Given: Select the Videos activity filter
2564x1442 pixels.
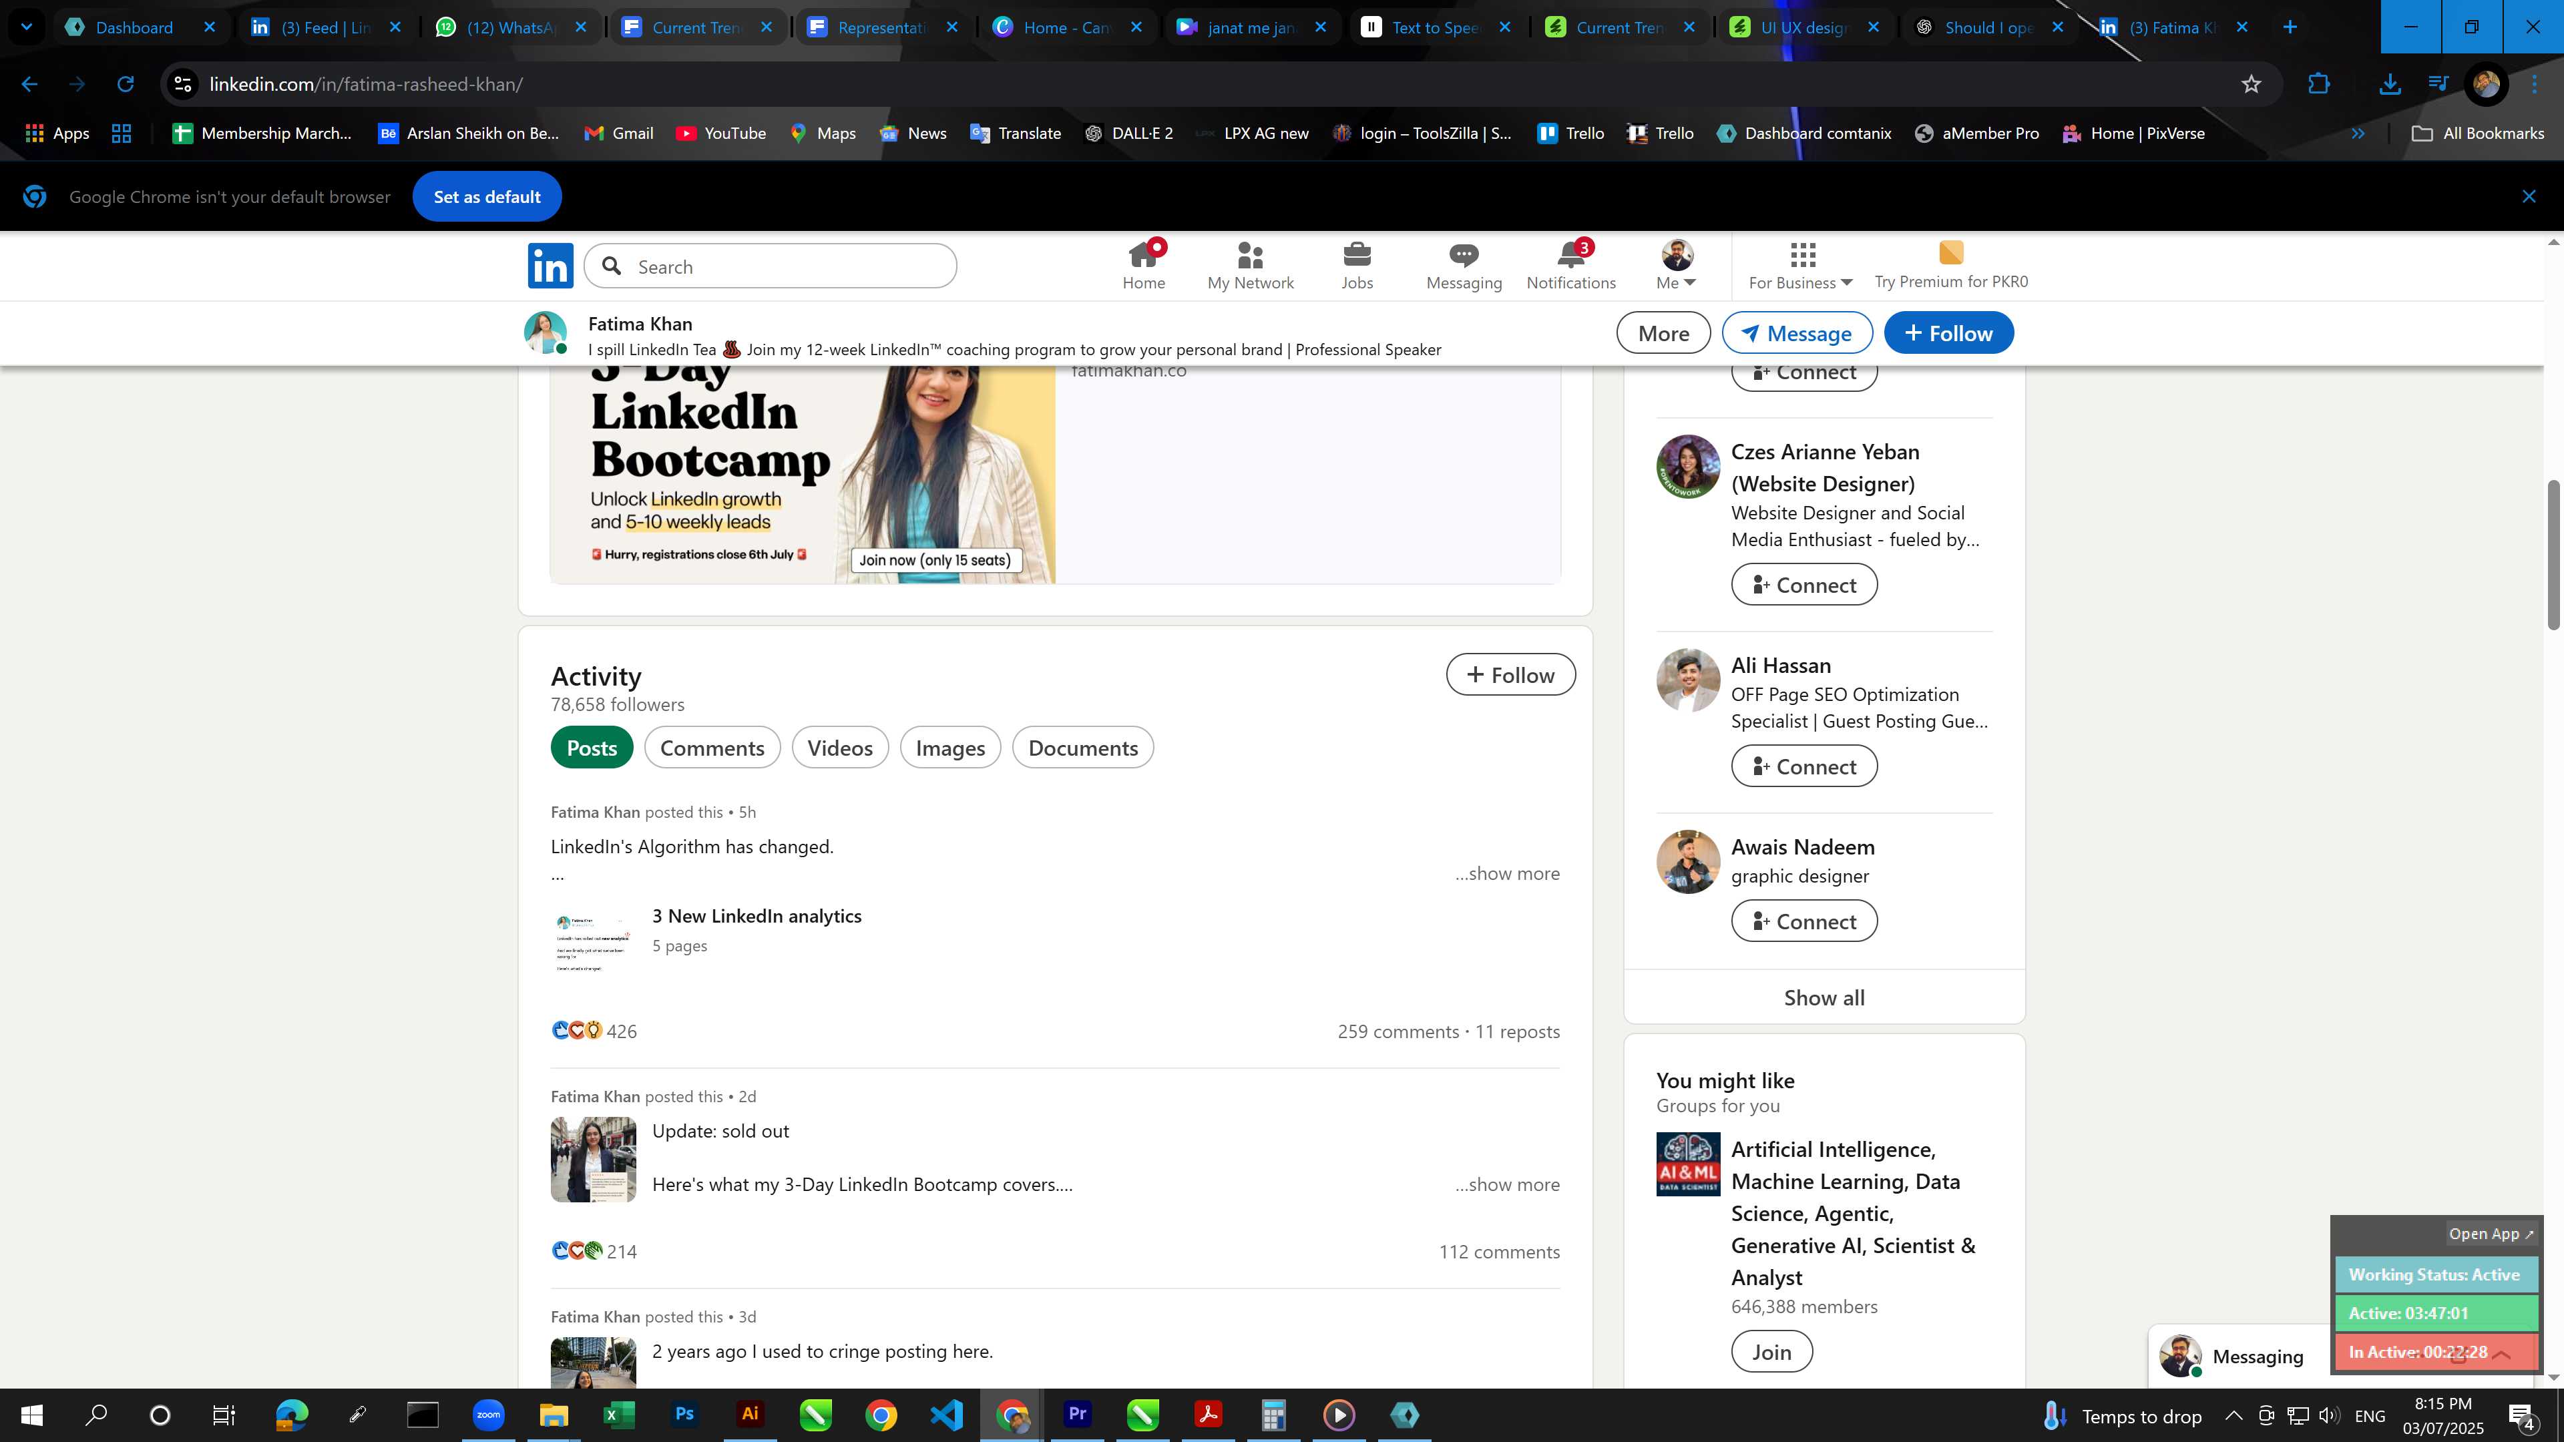Looking at the screenshot, I should (839, 748).
